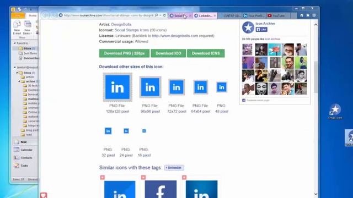Viewport: 353px width, 198px height.
Task: Switch to Tasks view in Outlook
Action: point(25,166)
